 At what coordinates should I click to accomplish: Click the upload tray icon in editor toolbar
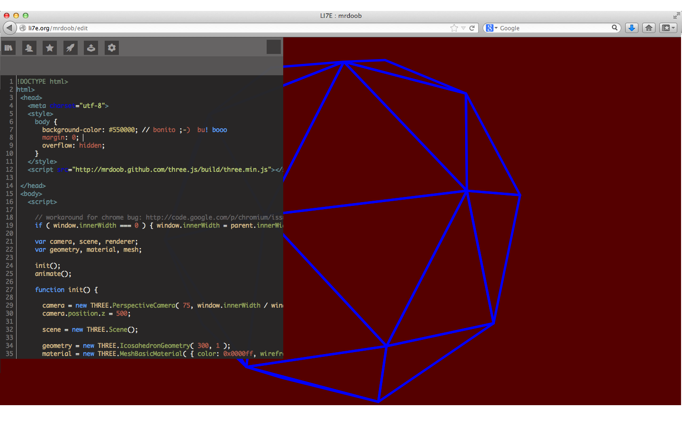(x=91, y=48)
